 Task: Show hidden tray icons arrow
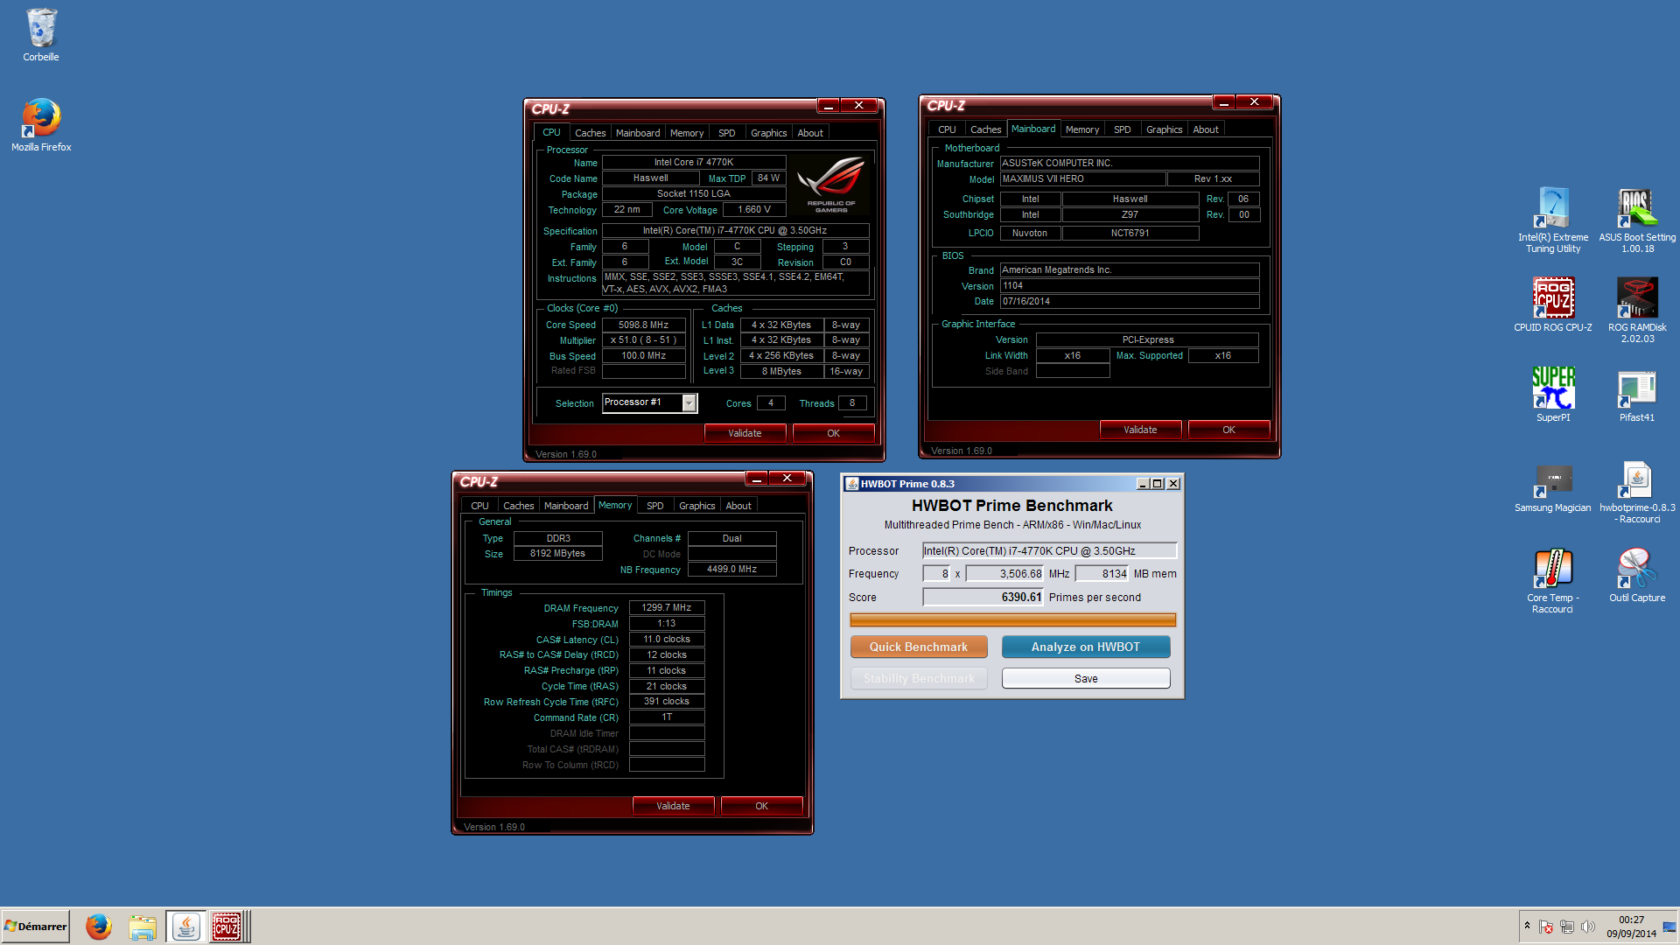[1527, 926]
